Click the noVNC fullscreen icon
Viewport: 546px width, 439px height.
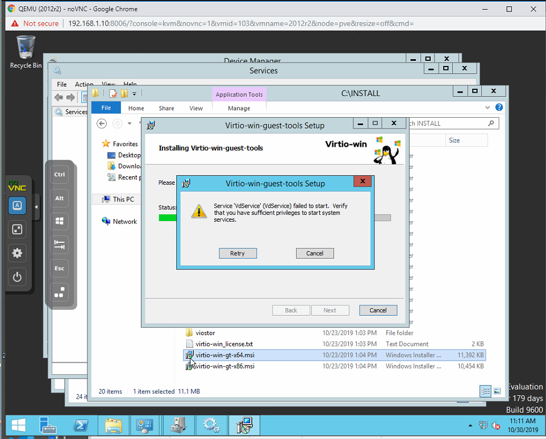click(17, 230)
